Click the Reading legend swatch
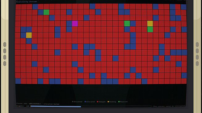202x113 pixels. coord(108,102)
